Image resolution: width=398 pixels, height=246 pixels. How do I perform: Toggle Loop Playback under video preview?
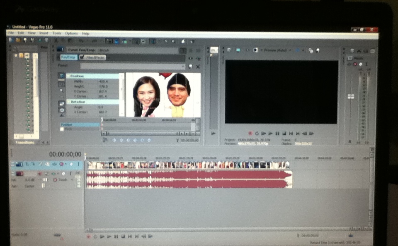click(257, 133)
